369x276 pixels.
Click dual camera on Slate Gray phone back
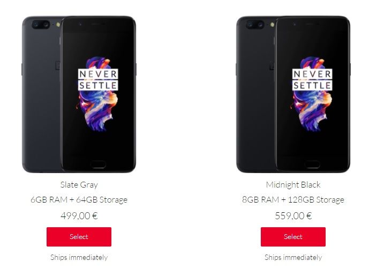coord(41,25)
